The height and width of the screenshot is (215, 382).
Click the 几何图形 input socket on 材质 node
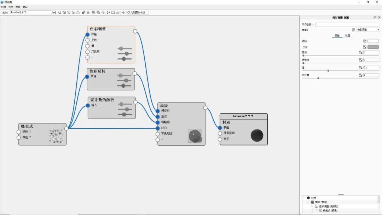(x=220, y=133)
